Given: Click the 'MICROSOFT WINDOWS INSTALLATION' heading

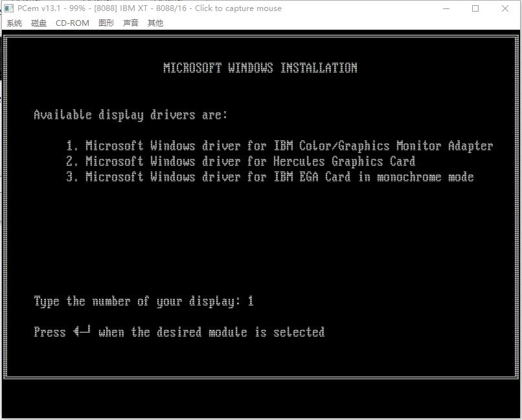Looking at the screenshot, I should pos(260,68).
